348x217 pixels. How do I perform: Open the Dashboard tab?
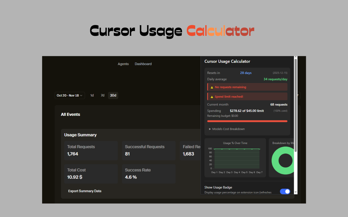(143, 64)
